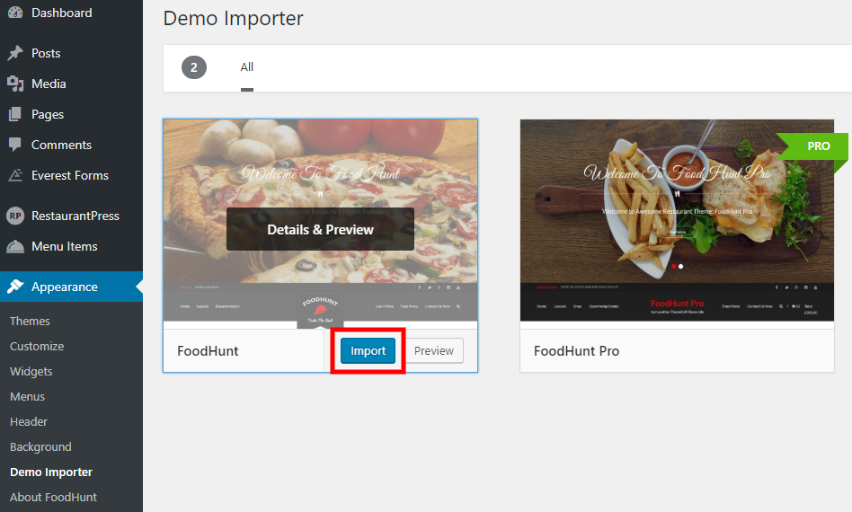Click the FoodHunt Pro demo name
This screenshot has height=512, width=852.
coord(576,350)
